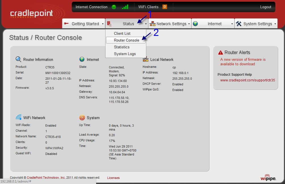Click the firmware version v3.0.5
The image size is (285, 184).
pyautogui.click(x=50, y=88)
